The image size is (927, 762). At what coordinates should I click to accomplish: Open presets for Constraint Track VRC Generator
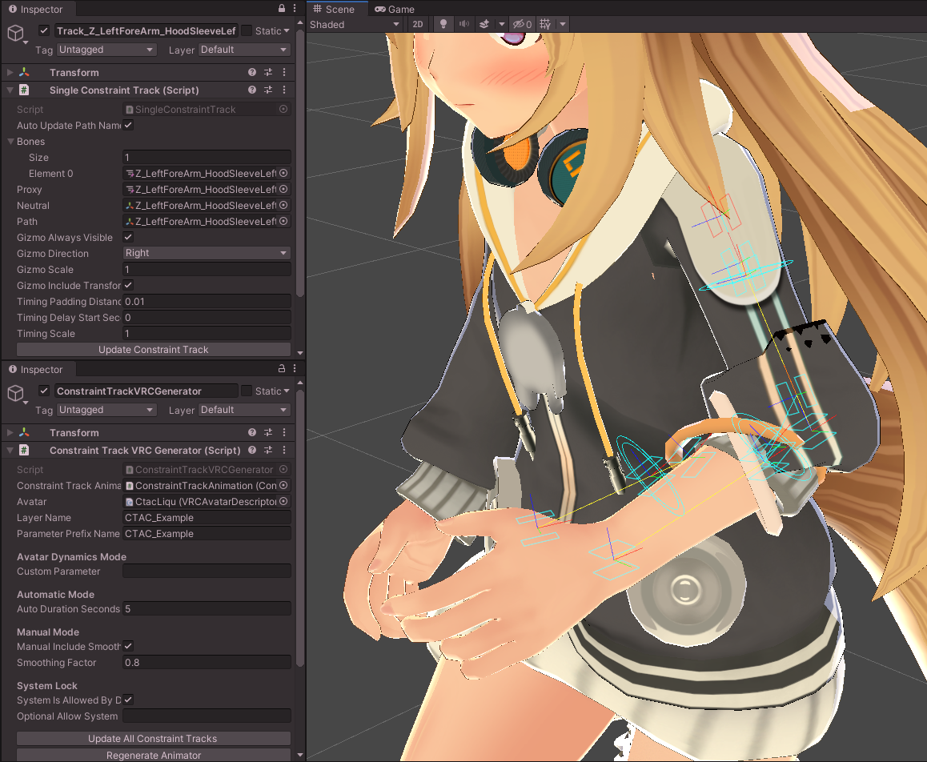268,450
